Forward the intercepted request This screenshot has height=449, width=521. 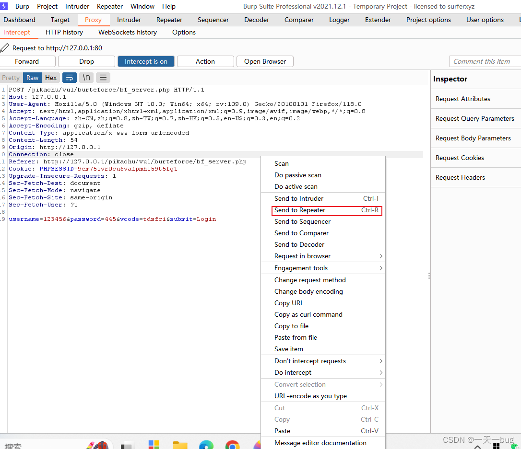click(27, 61)
